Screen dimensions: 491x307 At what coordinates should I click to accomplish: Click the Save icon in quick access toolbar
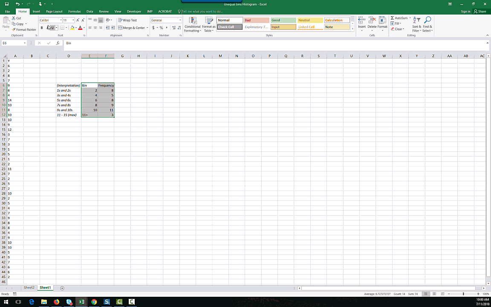pyautogui.click(x=6, y=4)
